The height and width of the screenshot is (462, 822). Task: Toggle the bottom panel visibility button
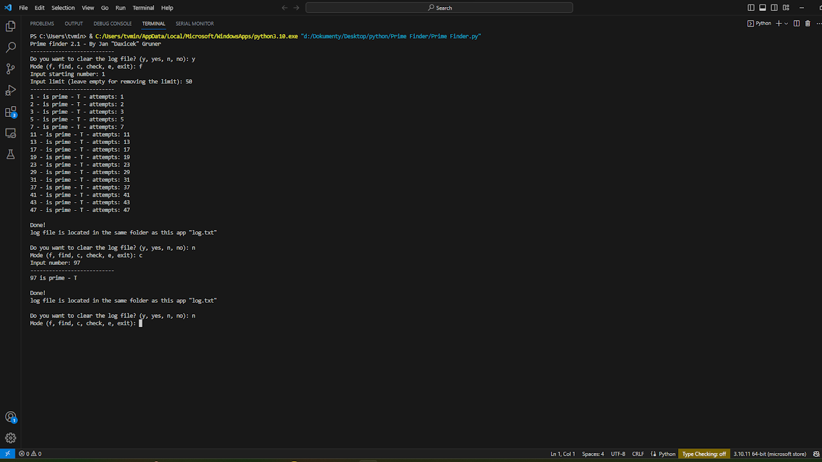[x=762, y=8]
